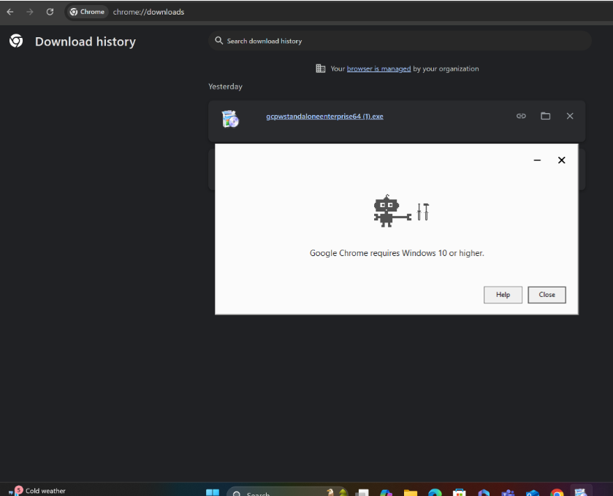Click the installer file icon for gcpwstandaloneenterprise64
613x496 pixels.
pyautogui.click(x=230, y=119)
